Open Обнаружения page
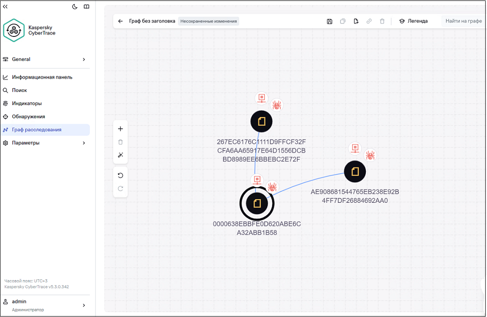The image size is (487, 317). click(45, 116)
